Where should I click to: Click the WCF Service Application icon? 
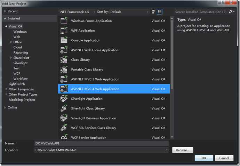(64, 137)
